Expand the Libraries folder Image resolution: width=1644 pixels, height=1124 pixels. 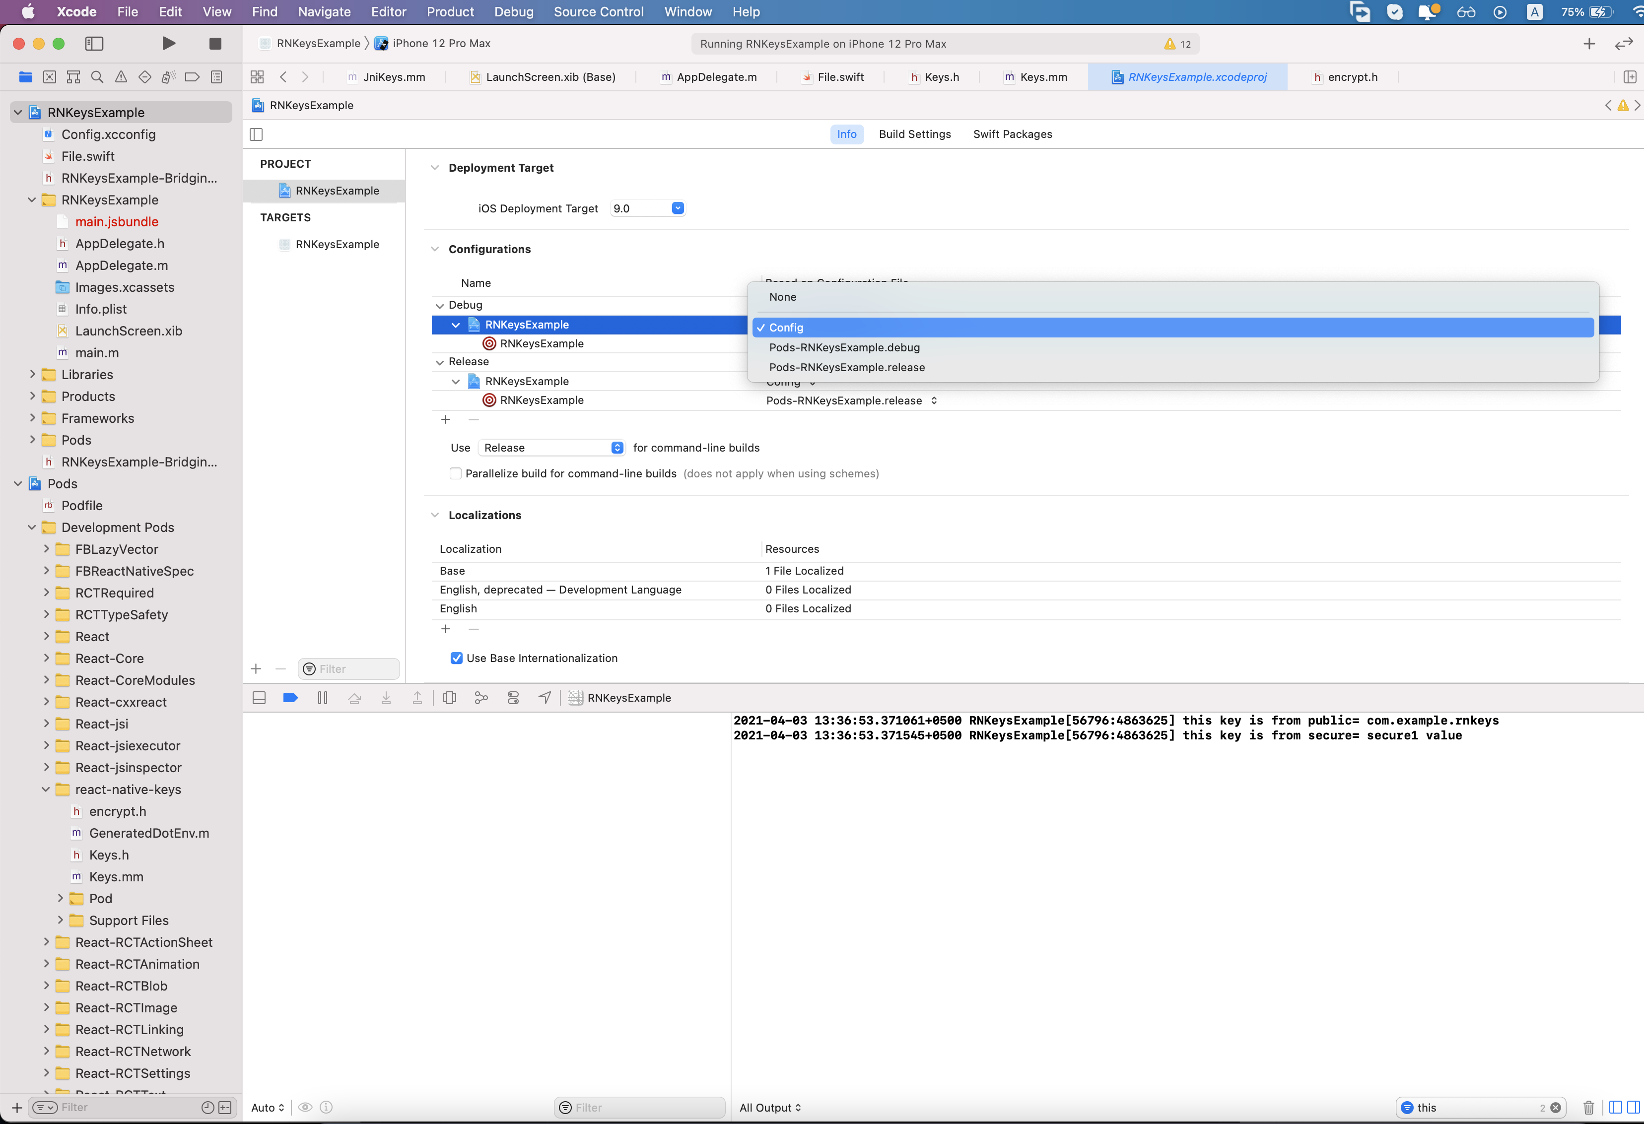pos(33,374)
